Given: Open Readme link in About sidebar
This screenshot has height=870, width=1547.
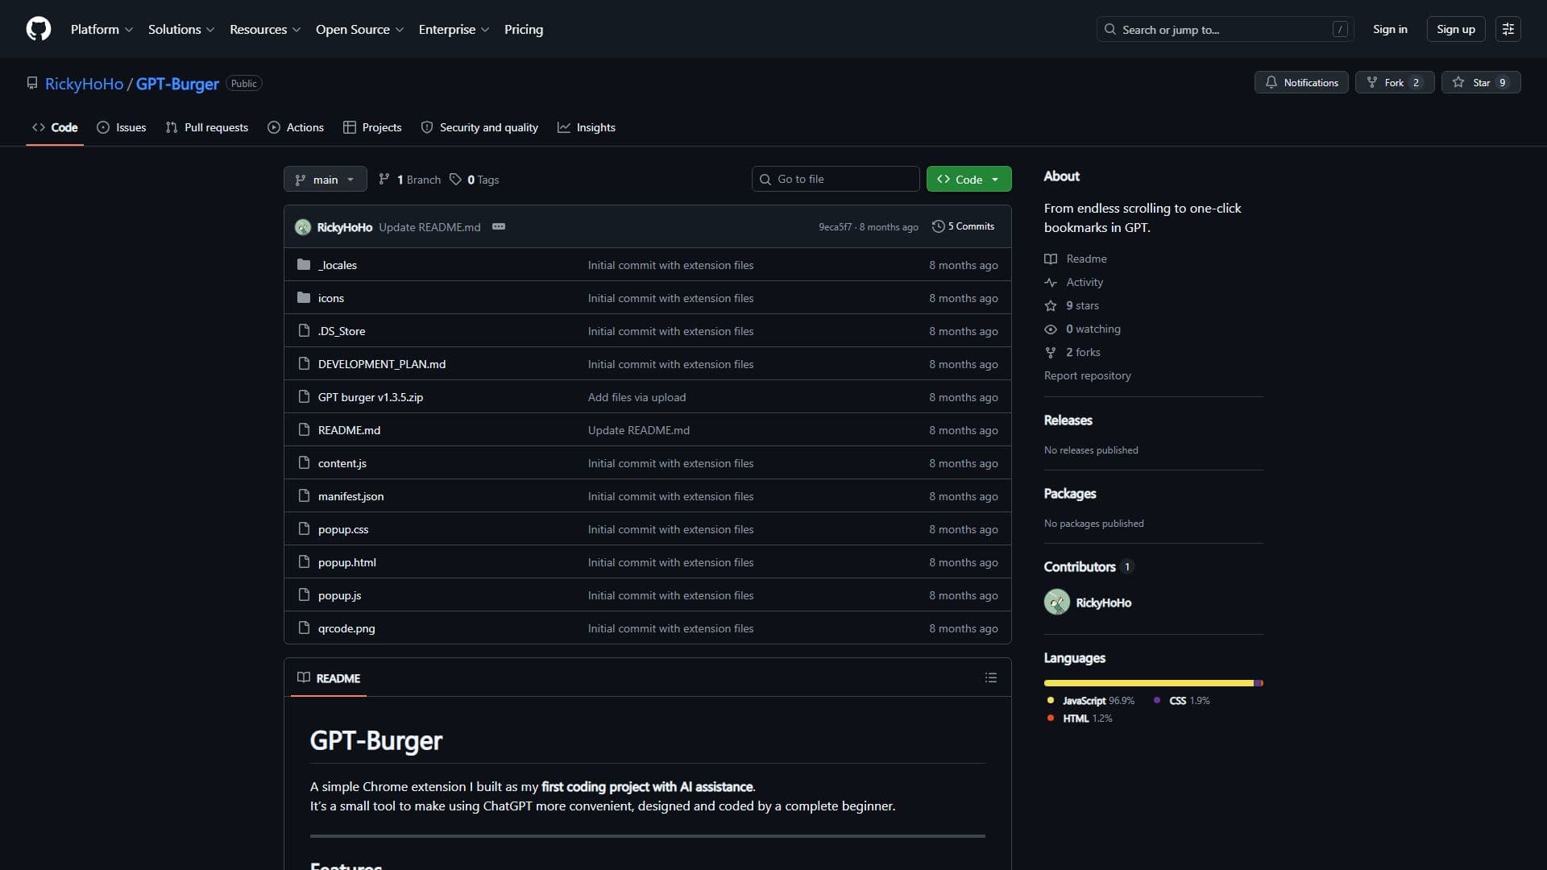Looking at the screenshot, I should pyautogui.click(x=1076, y=259).
